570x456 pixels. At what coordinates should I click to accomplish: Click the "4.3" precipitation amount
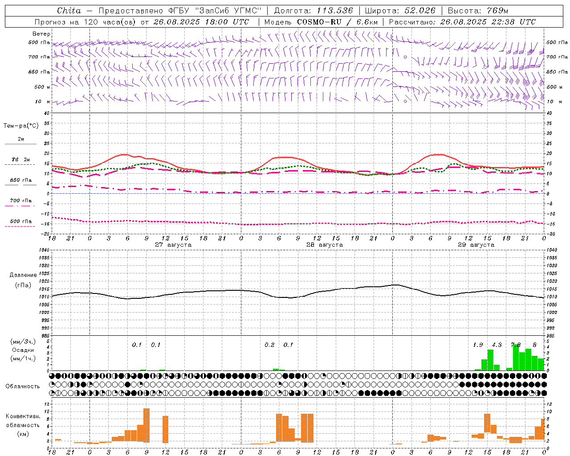pyautogui.click(x=497, y=345)
